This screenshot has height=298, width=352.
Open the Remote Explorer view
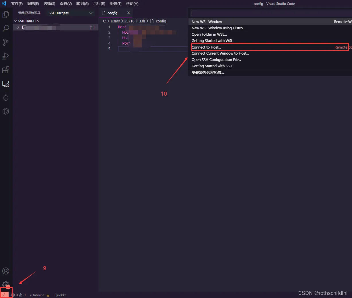click(x=6, y=84)
